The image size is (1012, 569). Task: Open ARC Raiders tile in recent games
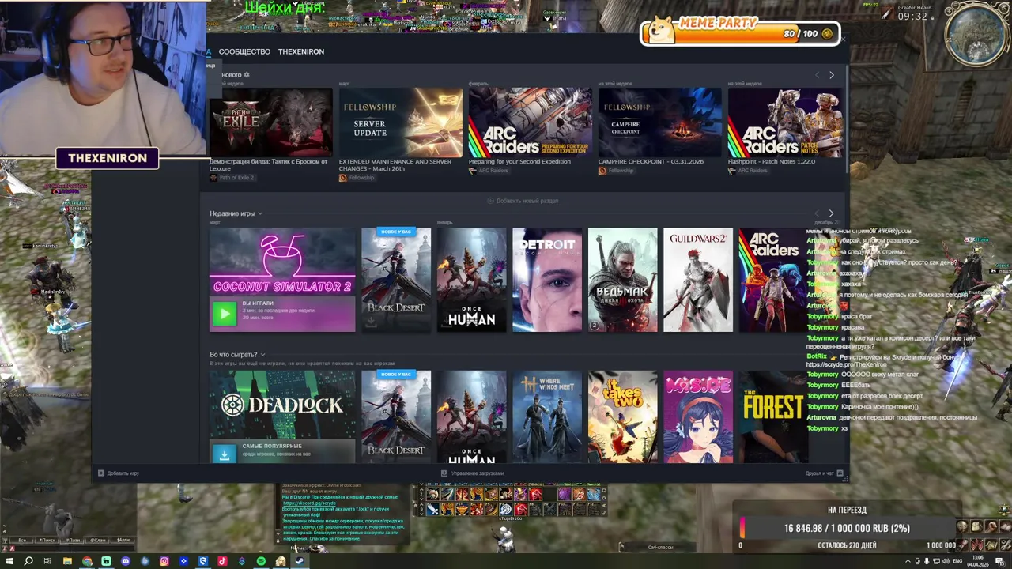772,280
